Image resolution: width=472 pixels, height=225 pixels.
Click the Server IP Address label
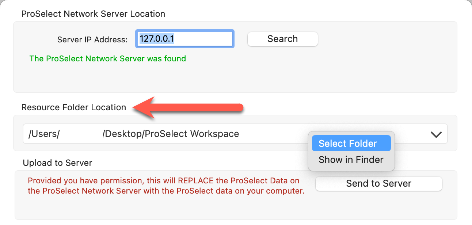pos(92,39)
